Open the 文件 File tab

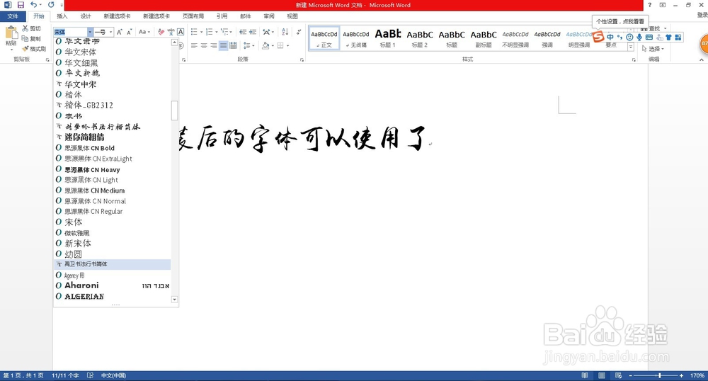click(13, 16)
